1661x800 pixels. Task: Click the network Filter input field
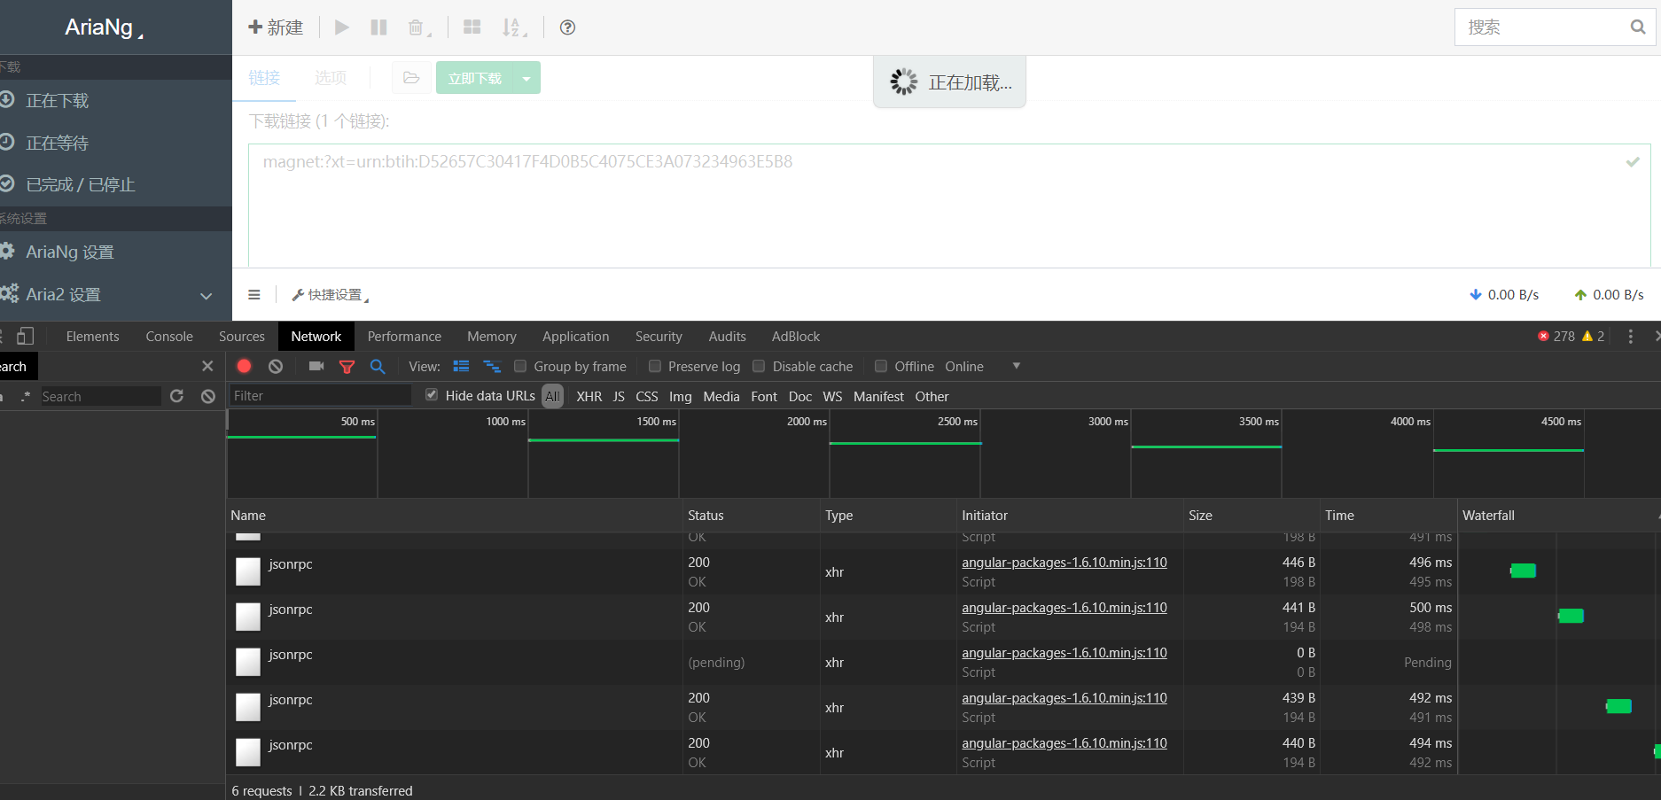coord(320,396)
